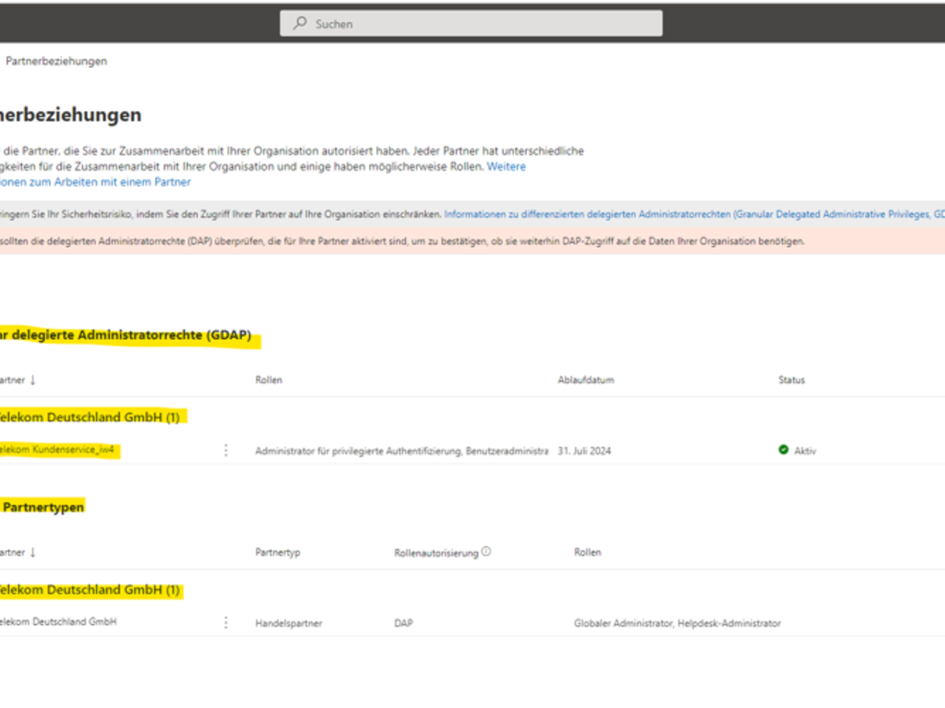Screen dimensions: 945x708
Task: Sort GDAP table by Partner arrow
Action: tap(32, 380)
